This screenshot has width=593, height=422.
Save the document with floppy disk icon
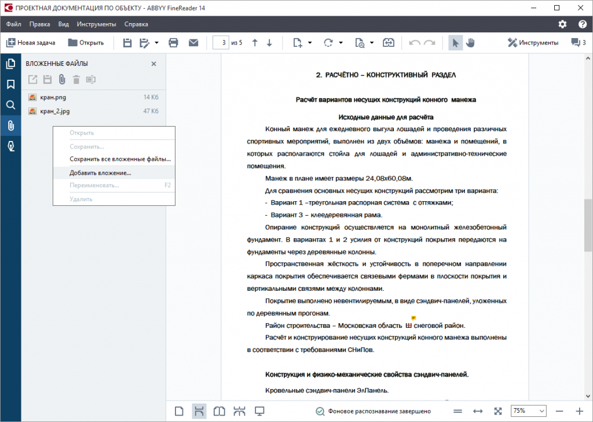coord(127,43)
